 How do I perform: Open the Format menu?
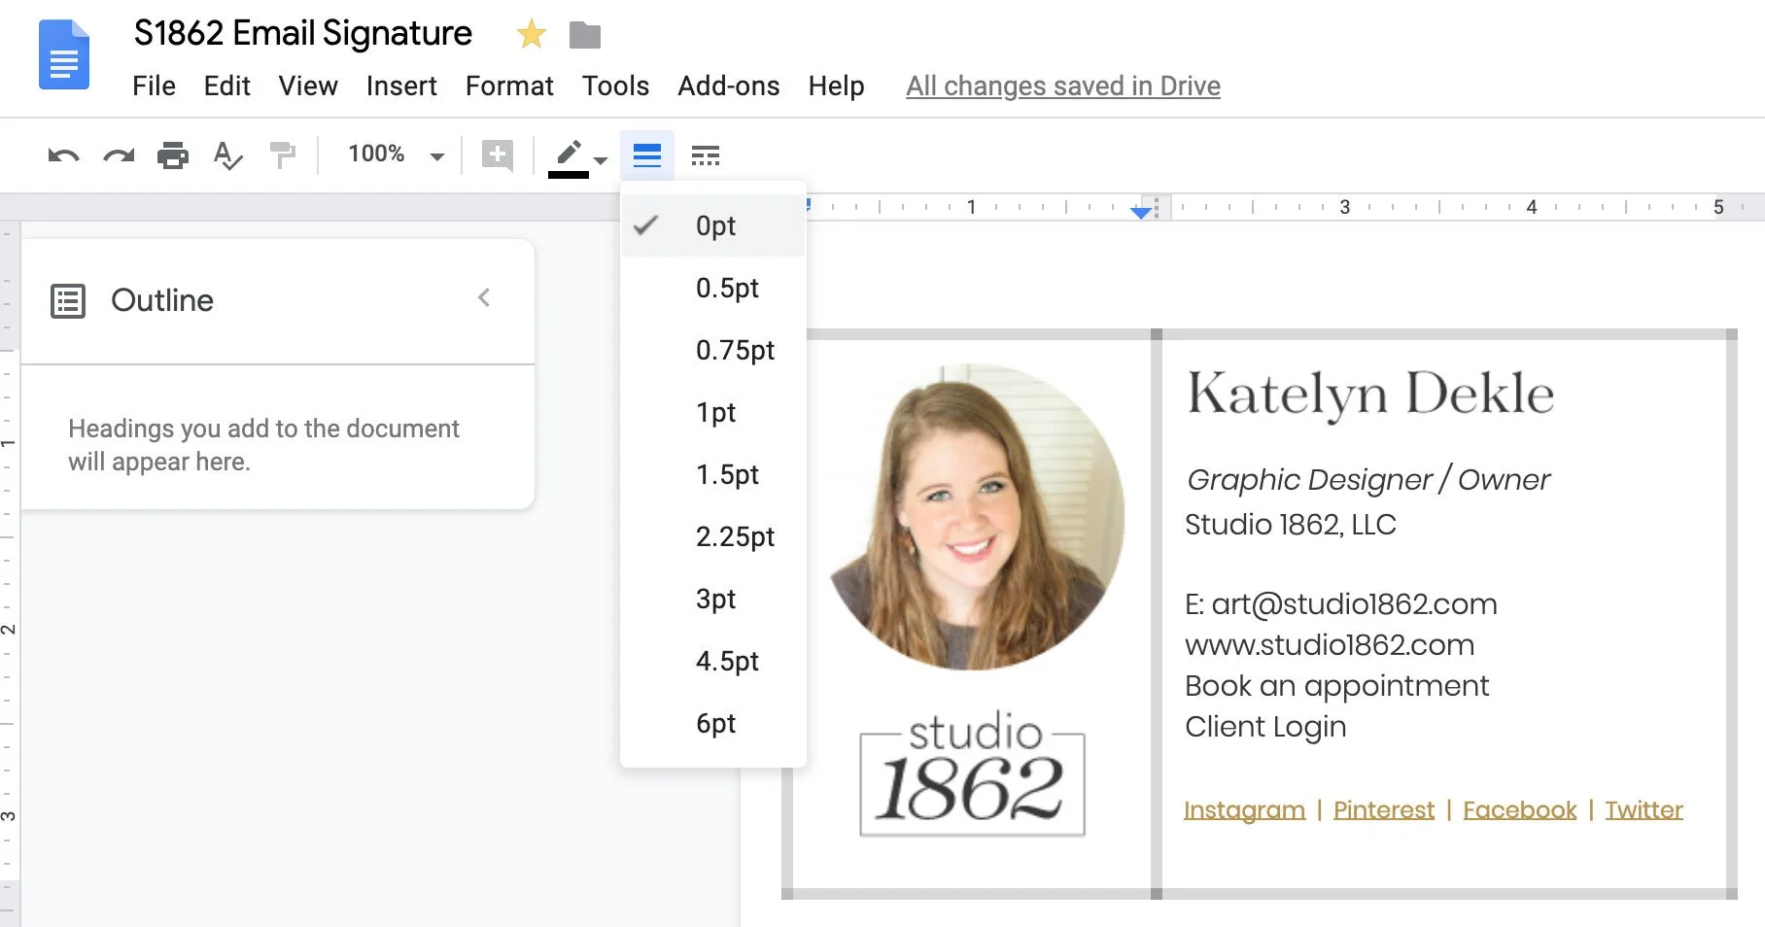pyautogui.click(x=509, y=86)
